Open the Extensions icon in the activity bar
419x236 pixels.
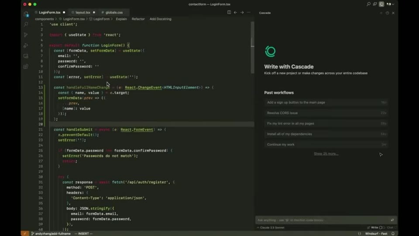pos(26,66)
